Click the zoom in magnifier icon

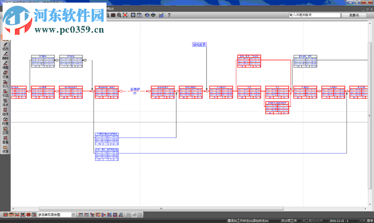tap(119, 15)
